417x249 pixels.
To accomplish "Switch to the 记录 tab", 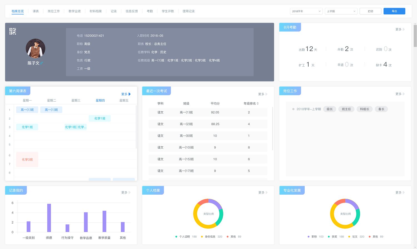I will point(114,11).
